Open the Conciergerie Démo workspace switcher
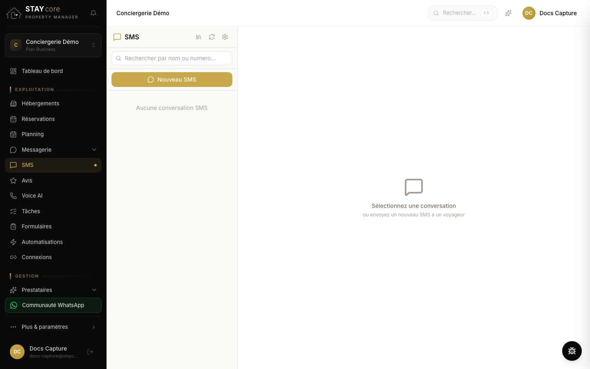The width and height of the screenshot is (590, 369). tap(53, 45)
